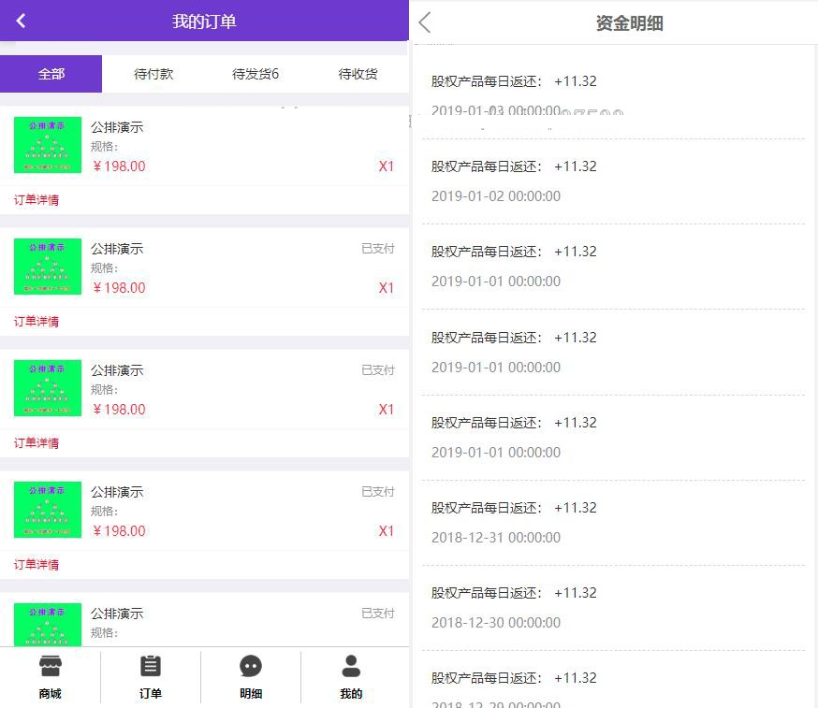818x708 pixels.
Task: Select the 2018-12-31 股权产品每日返还 record
Action: 613,523
